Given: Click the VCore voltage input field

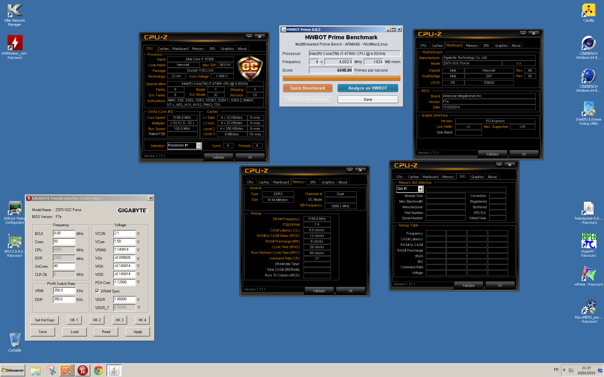Looking at the screenshot, I should coord(124,242).
